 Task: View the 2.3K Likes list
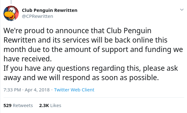pos(50,105)
